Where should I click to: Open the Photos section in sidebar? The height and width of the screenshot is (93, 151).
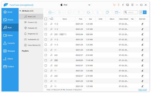(10, 20)
